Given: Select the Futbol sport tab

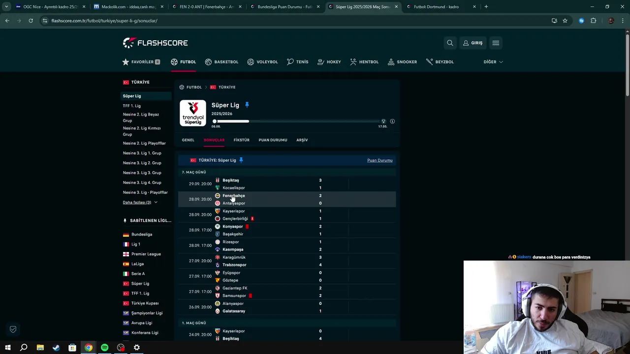Looking at the screenshot, I should tap(184, 62).
